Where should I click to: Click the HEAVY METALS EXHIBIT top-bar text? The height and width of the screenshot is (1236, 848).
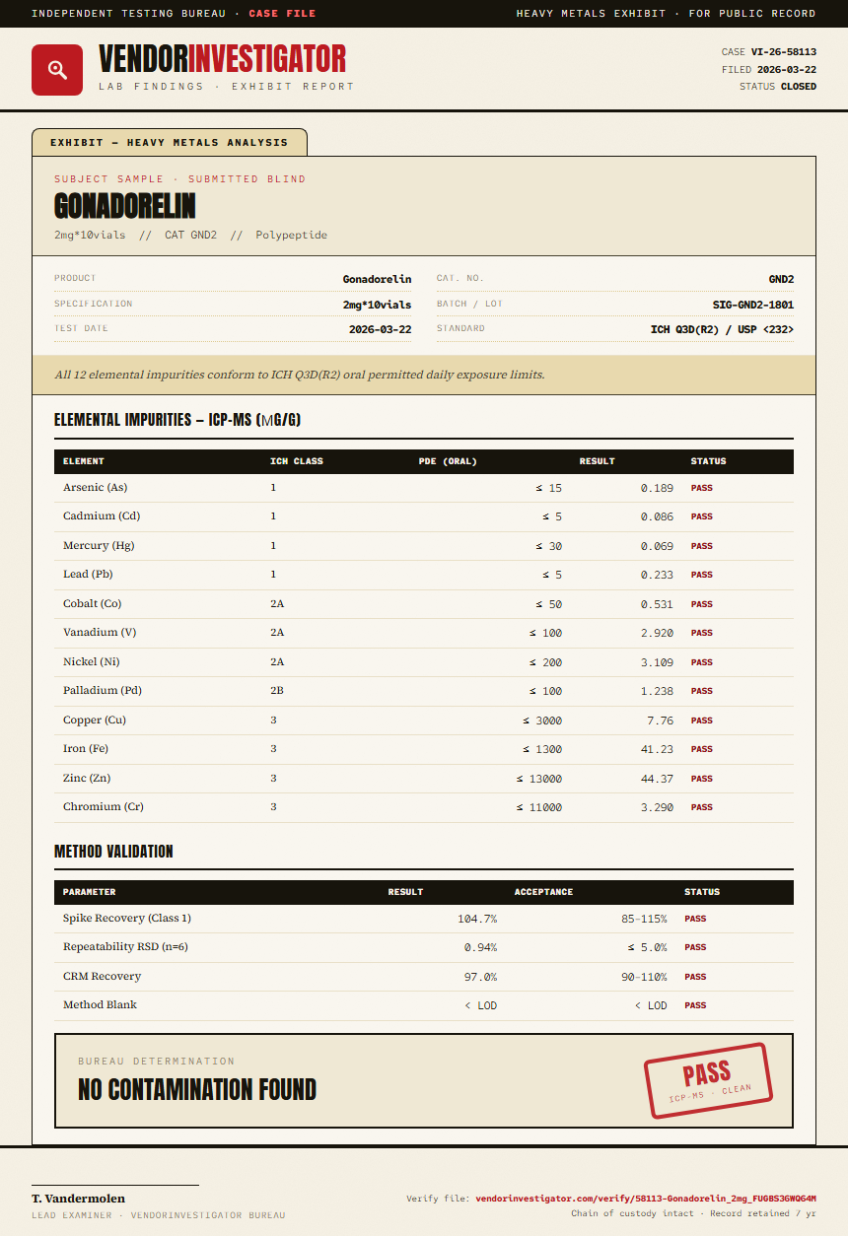click(592, 14)
